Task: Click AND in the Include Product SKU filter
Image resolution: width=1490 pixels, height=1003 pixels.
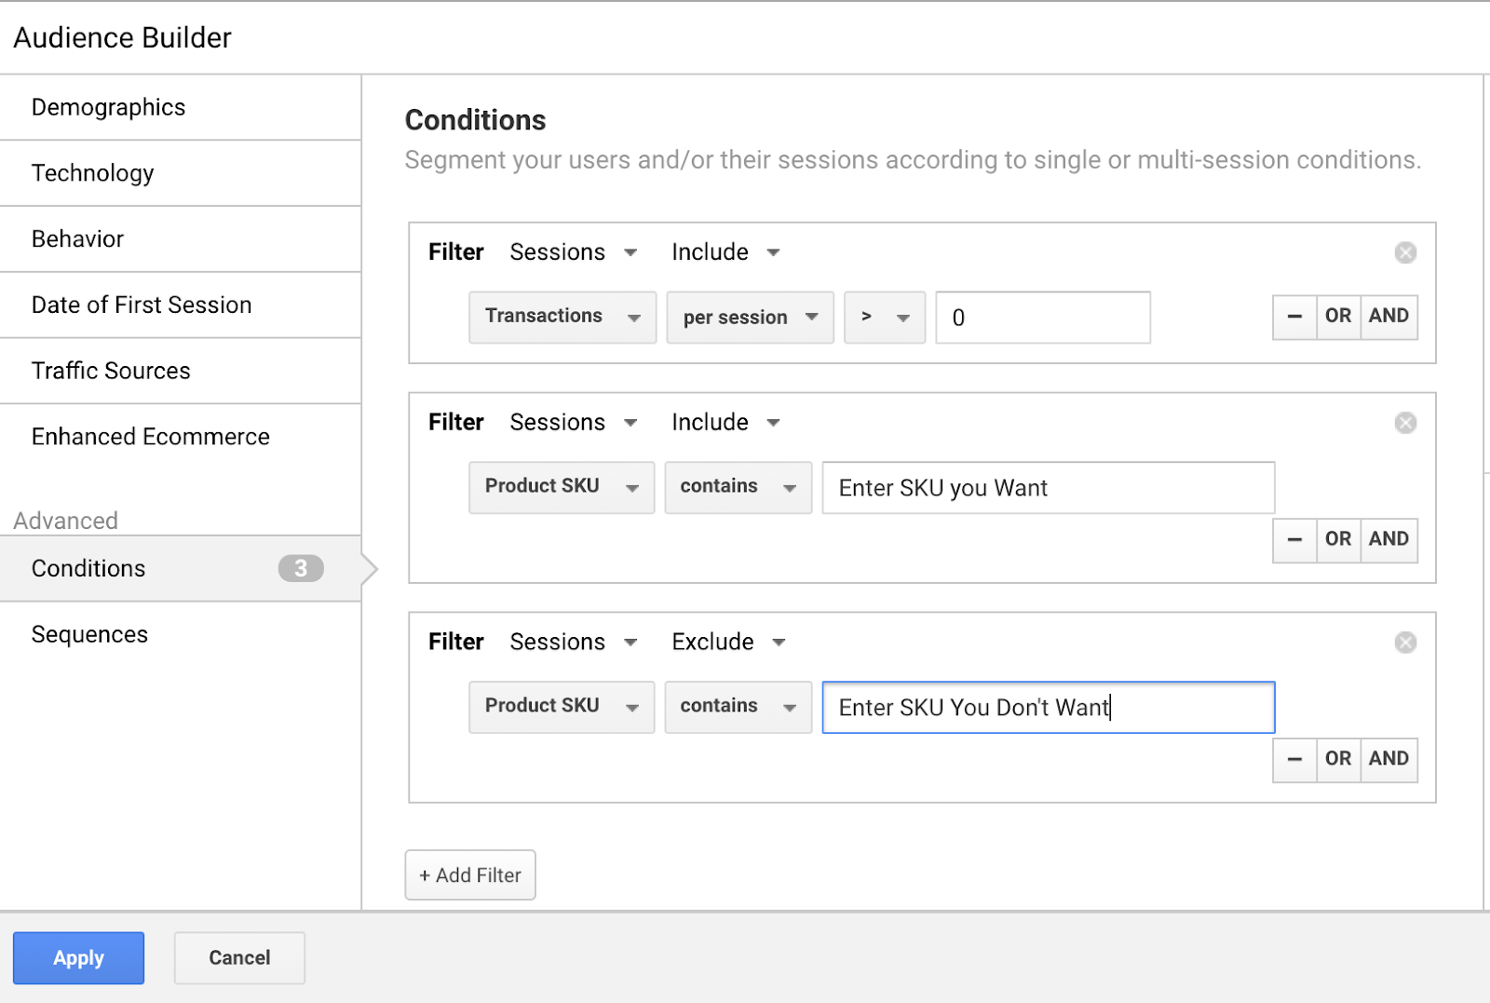Action: pyautogui.click(x=1388, y=540)
